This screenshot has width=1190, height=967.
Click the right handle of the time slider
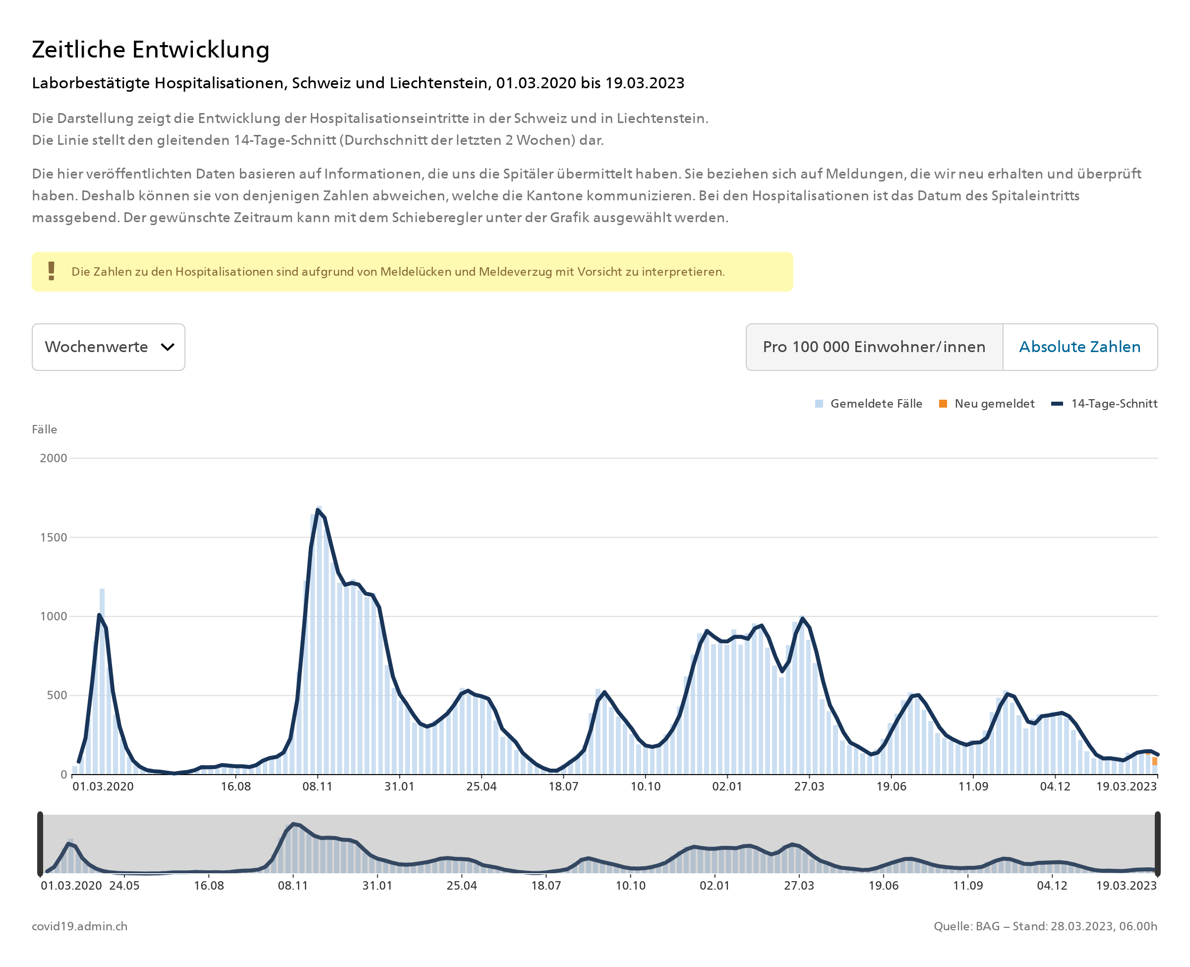coord(1157,844)
